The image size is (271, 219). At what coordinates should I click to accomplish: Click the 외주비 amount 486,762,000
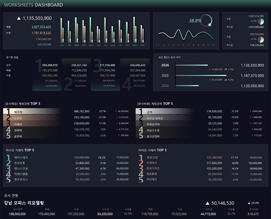[x=82, y=111]
